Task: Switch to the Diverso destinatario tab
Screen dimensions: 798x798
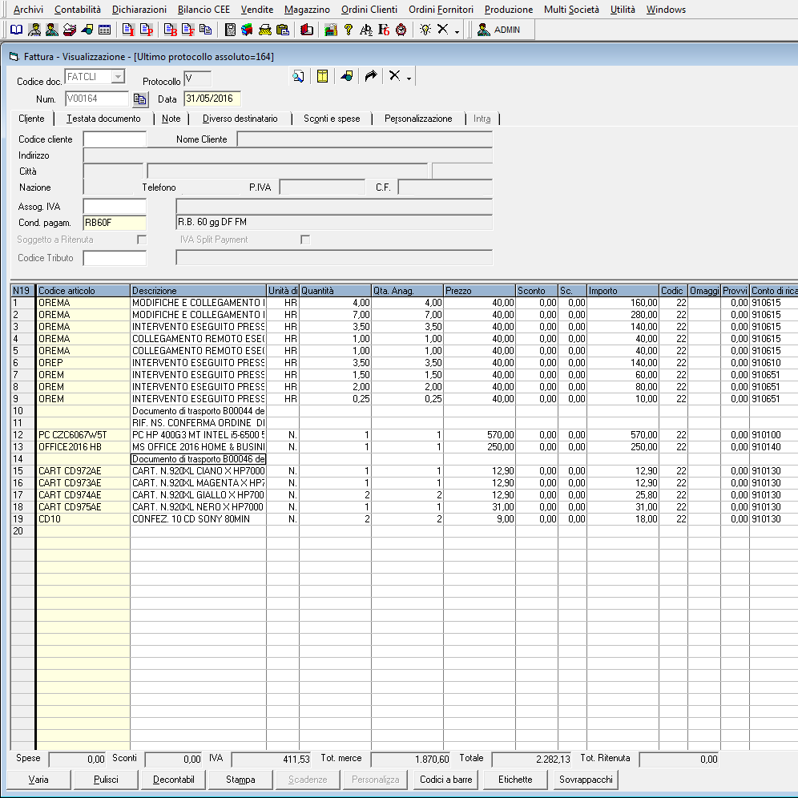Action: point(240,119)
